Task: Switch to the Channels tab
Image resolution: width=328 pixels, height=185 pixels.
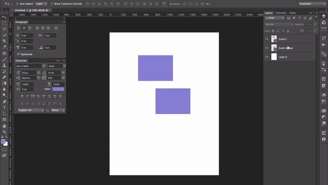Action: pyautogui.click(x=281, y=13)
